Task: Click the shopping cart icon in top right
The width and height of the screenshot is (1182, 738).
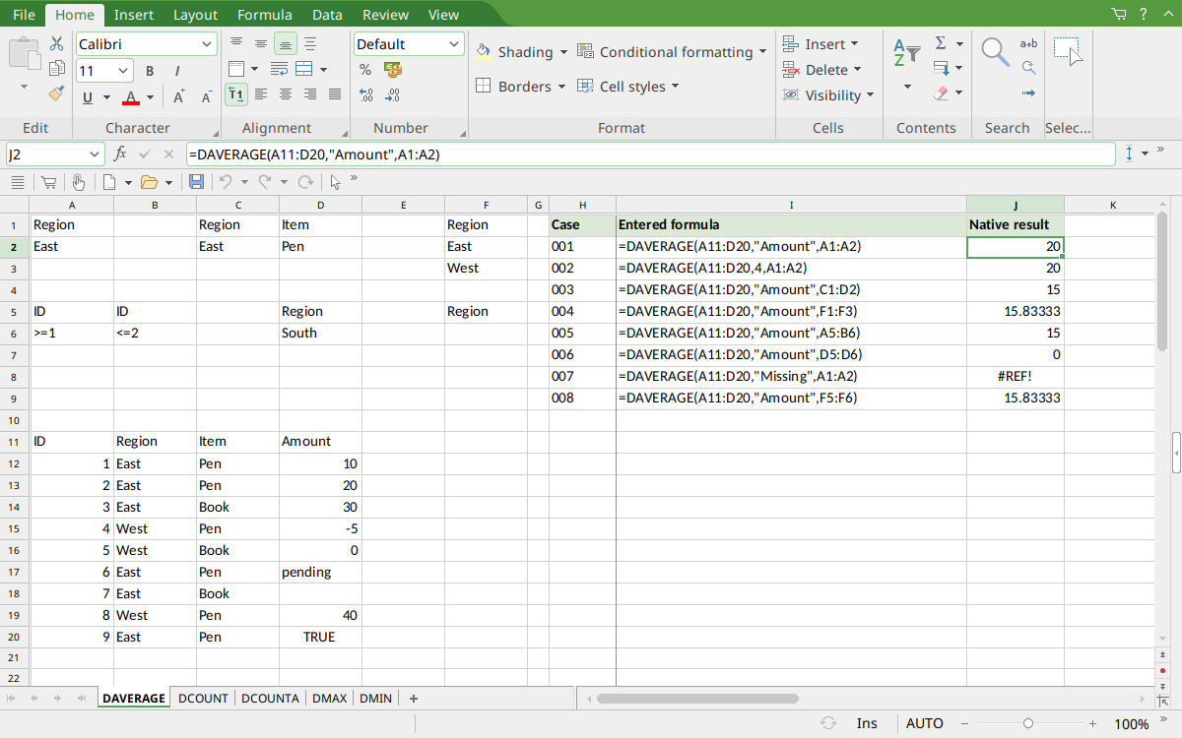Action: coord(1118,14)
